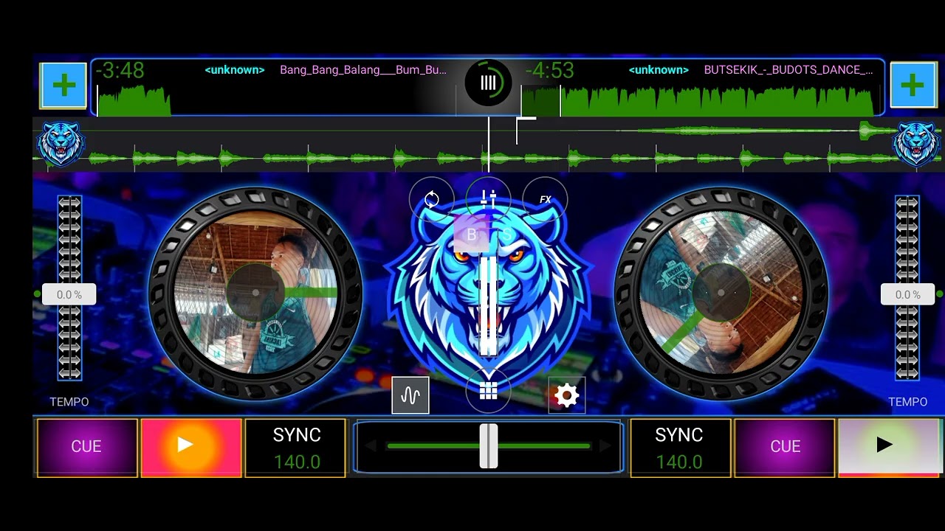Click the left tempo slider 0.0% handle
Viewport: 945px width, 531px height.
(69, 294)
